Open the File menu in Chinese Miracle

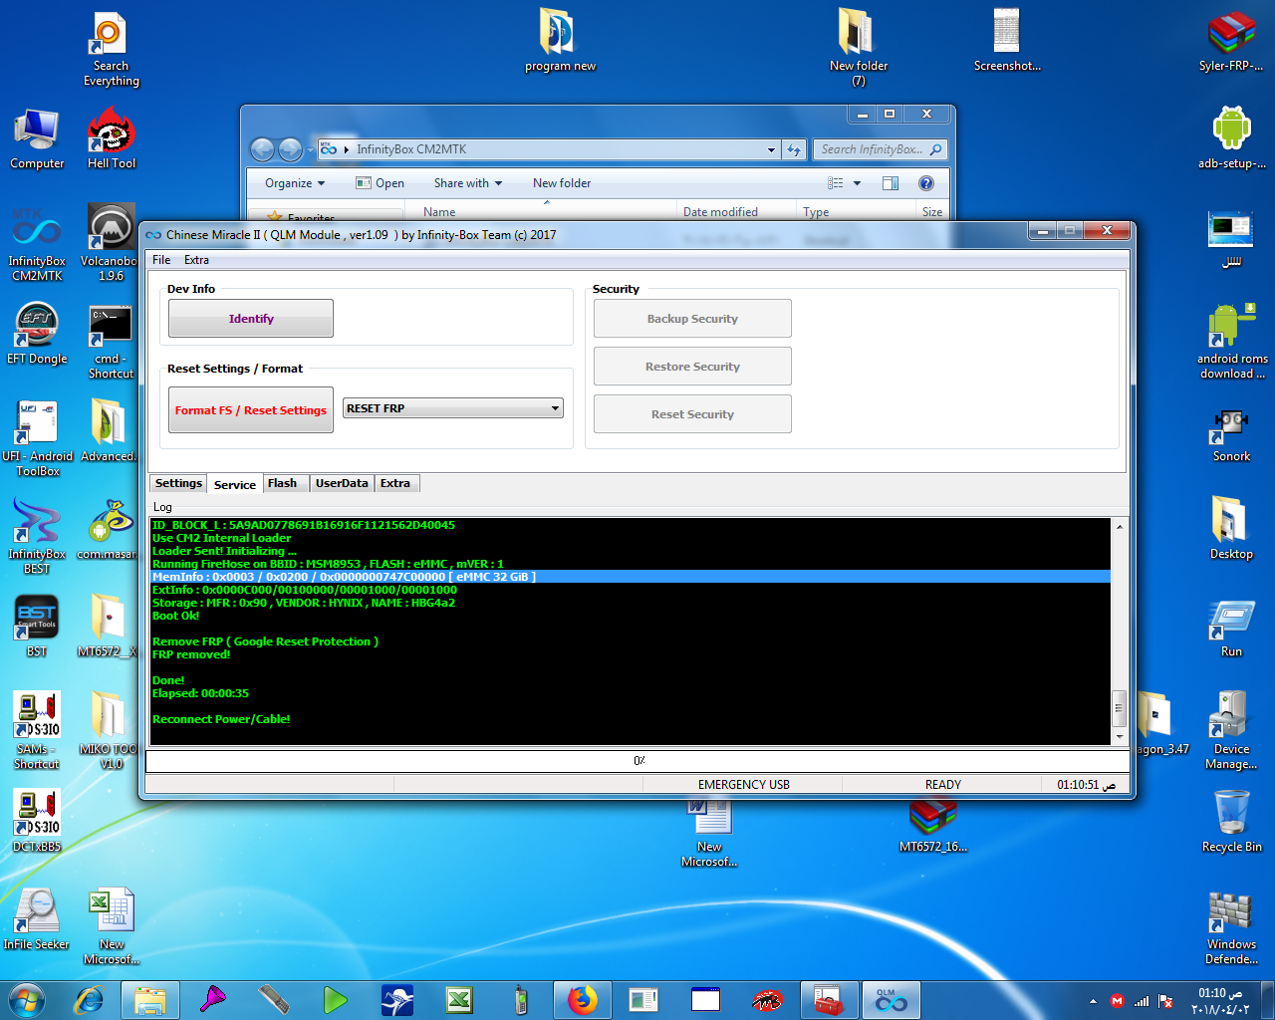click(x=161, y=260)
